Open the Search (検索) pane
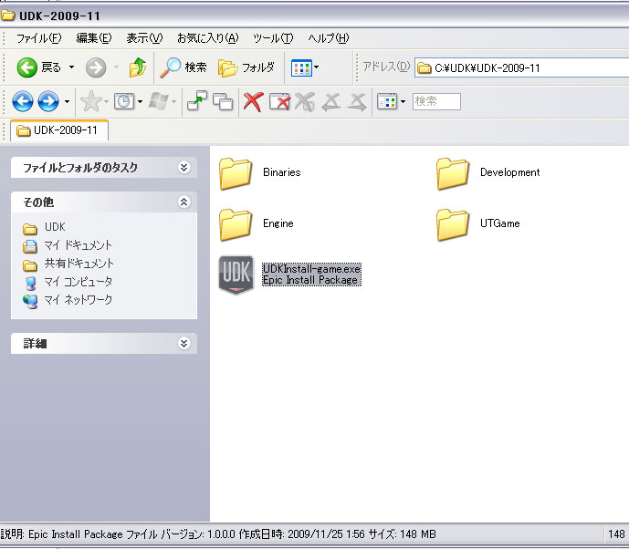The image size is (629, 549). (x=183, y=67)
